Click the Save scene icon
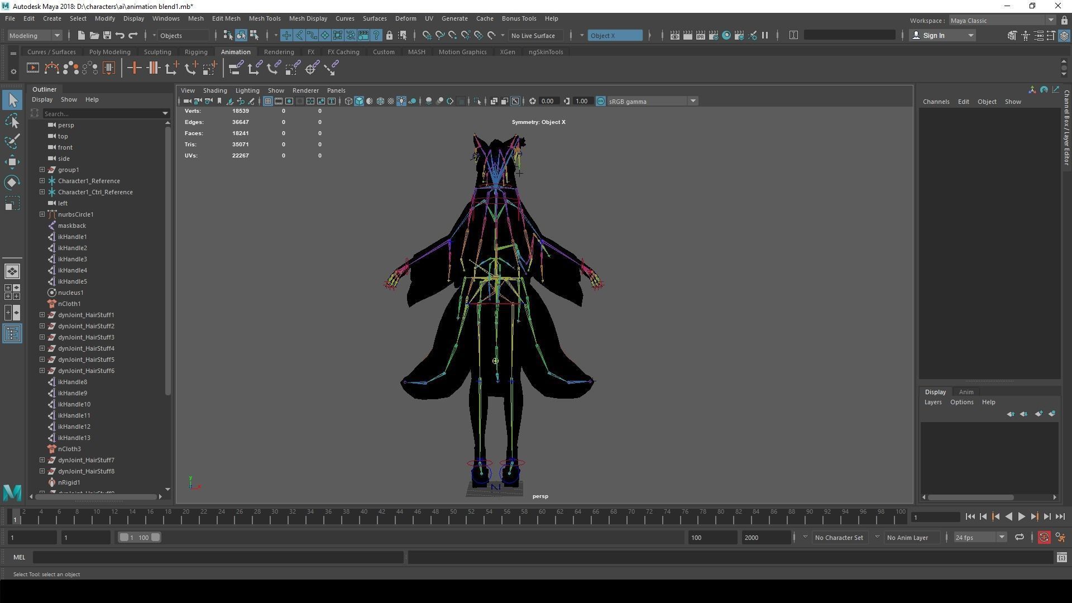The width and height of the screenshot is (1072, 603). (x=107, y=35)
